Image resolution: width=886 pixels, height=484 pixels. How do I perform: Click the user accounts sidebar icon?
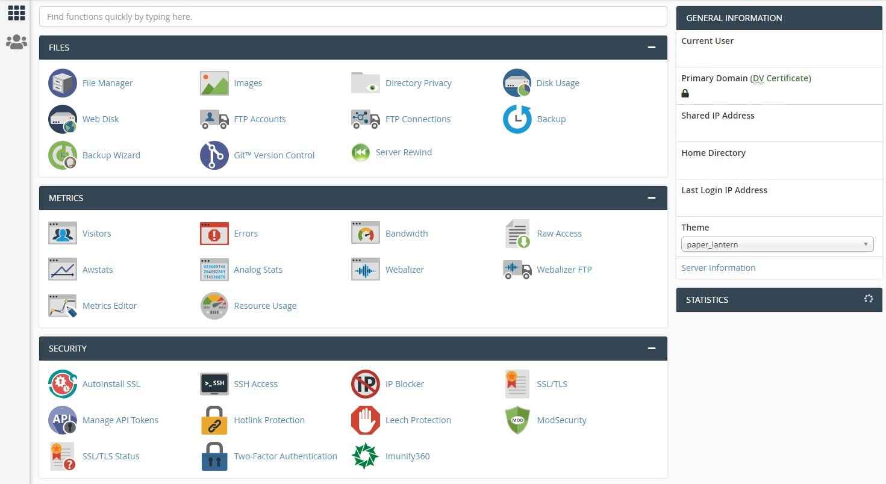tap(16, 42)
